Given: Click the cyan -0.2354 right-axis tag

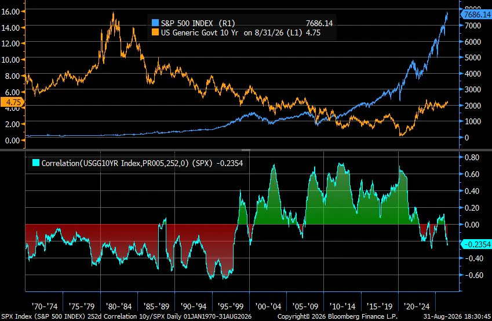Looking at the screenshot, I should coord(476,244).
